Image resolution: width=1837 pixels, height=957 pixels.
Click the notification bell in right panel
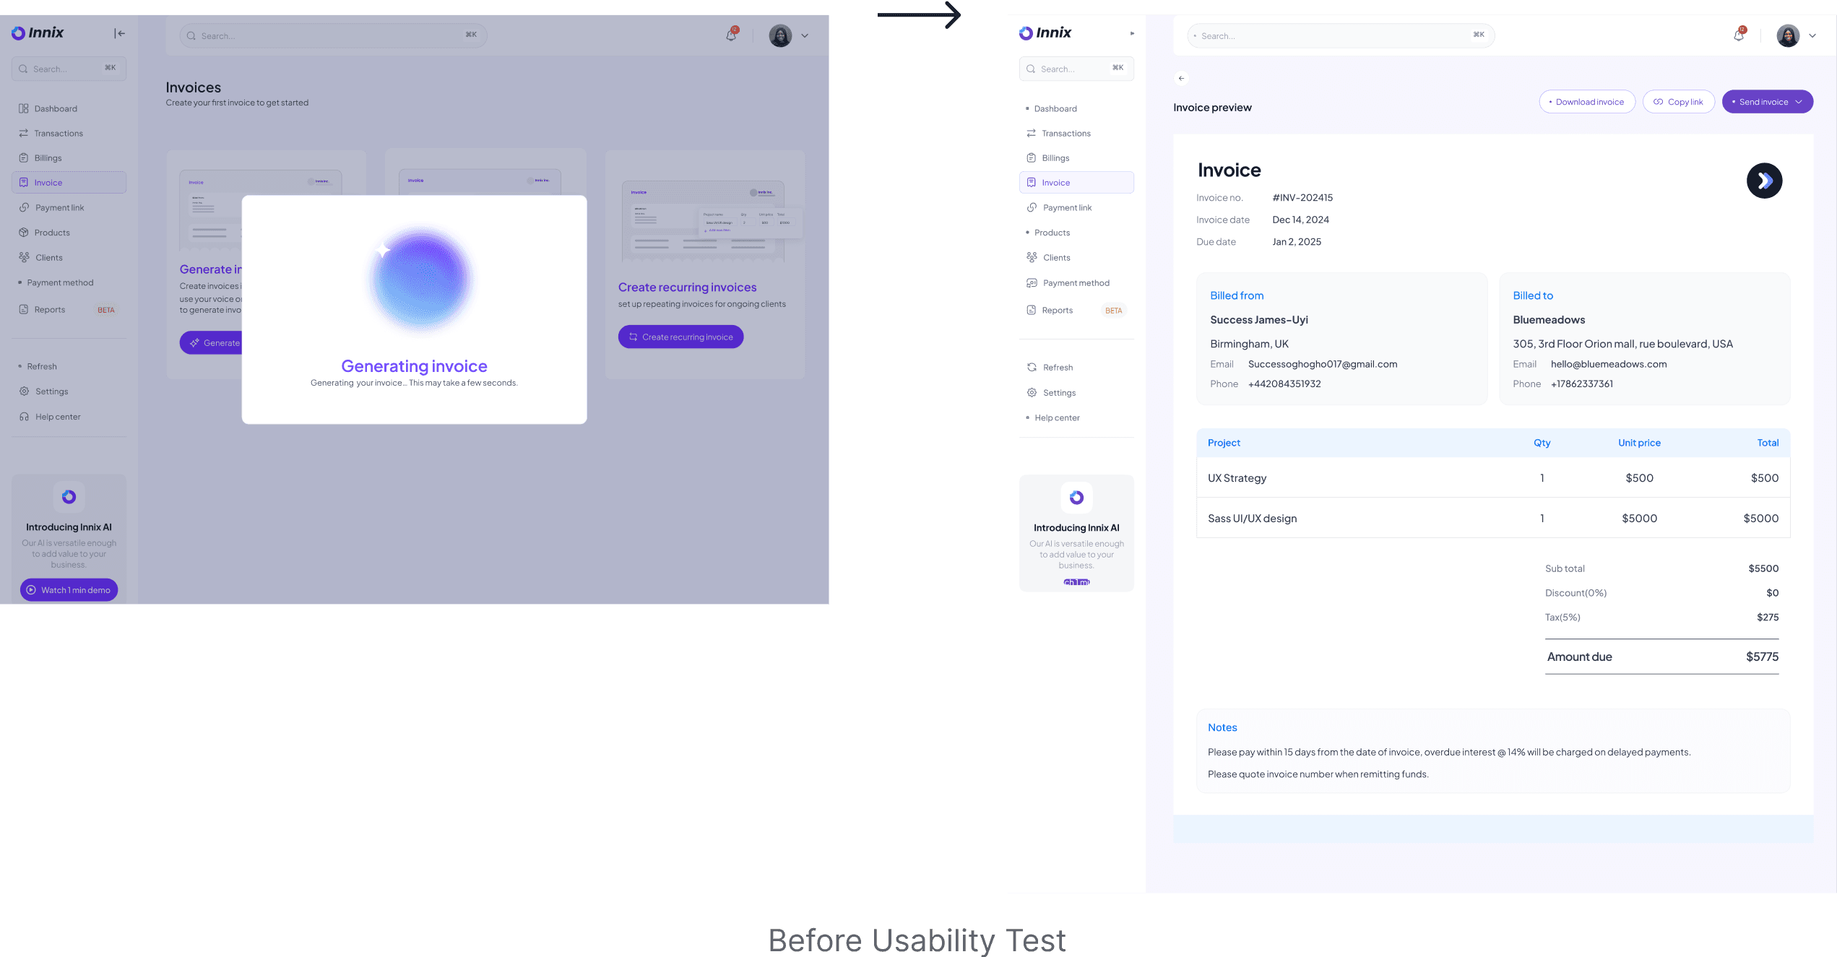click(x=1739, y=35)
